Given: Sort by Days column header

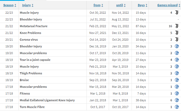Looking at the screenshot, I should pyautogui.click(x=141, y=5).
